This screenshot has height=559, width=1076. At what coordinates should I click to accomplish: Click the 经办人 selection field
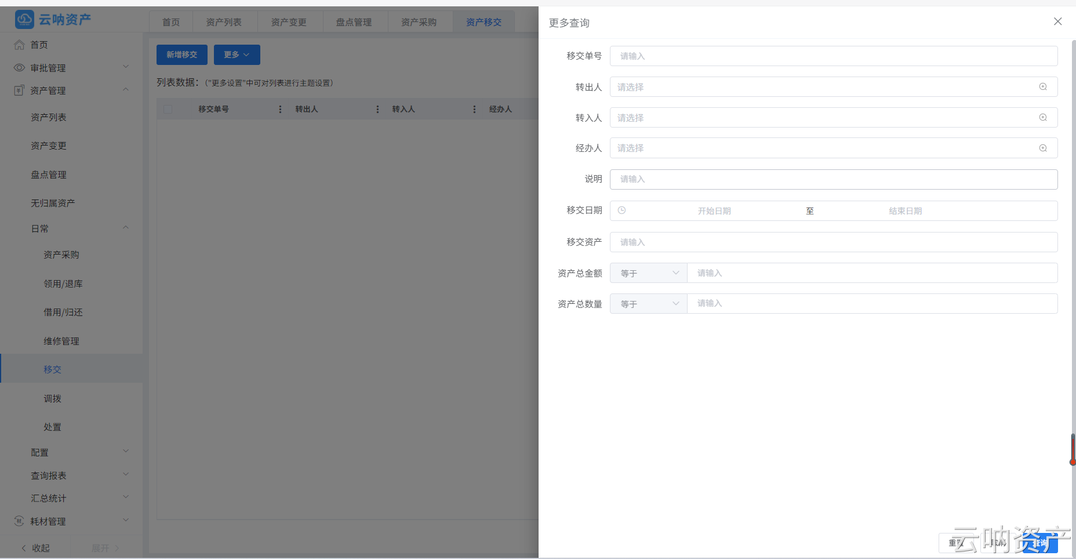[x=834, y=148]
